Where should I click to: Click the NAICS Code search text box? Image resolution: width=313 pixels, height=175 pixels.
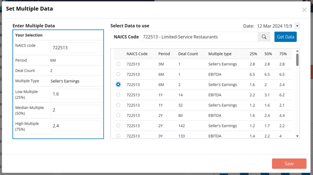[199, 37]
